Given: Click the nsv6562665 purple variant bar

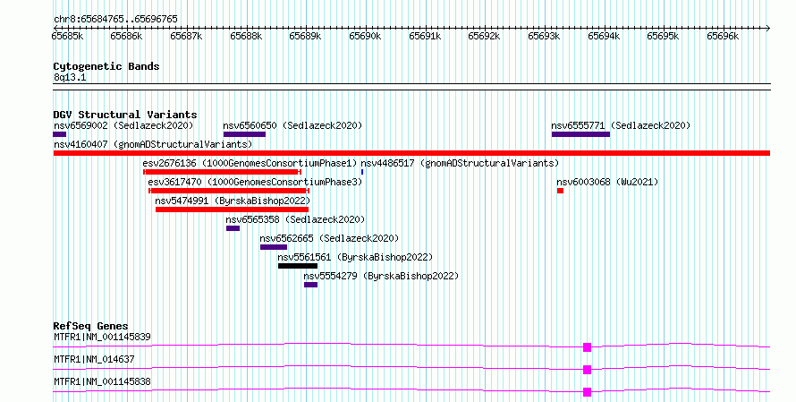Looking at the screenshot, I should click(274, 247).
